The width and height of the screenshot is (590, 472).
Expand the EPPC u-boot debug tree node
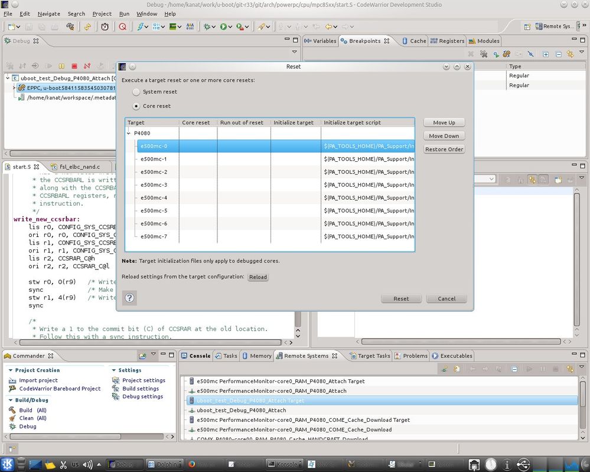click(14, 87)
